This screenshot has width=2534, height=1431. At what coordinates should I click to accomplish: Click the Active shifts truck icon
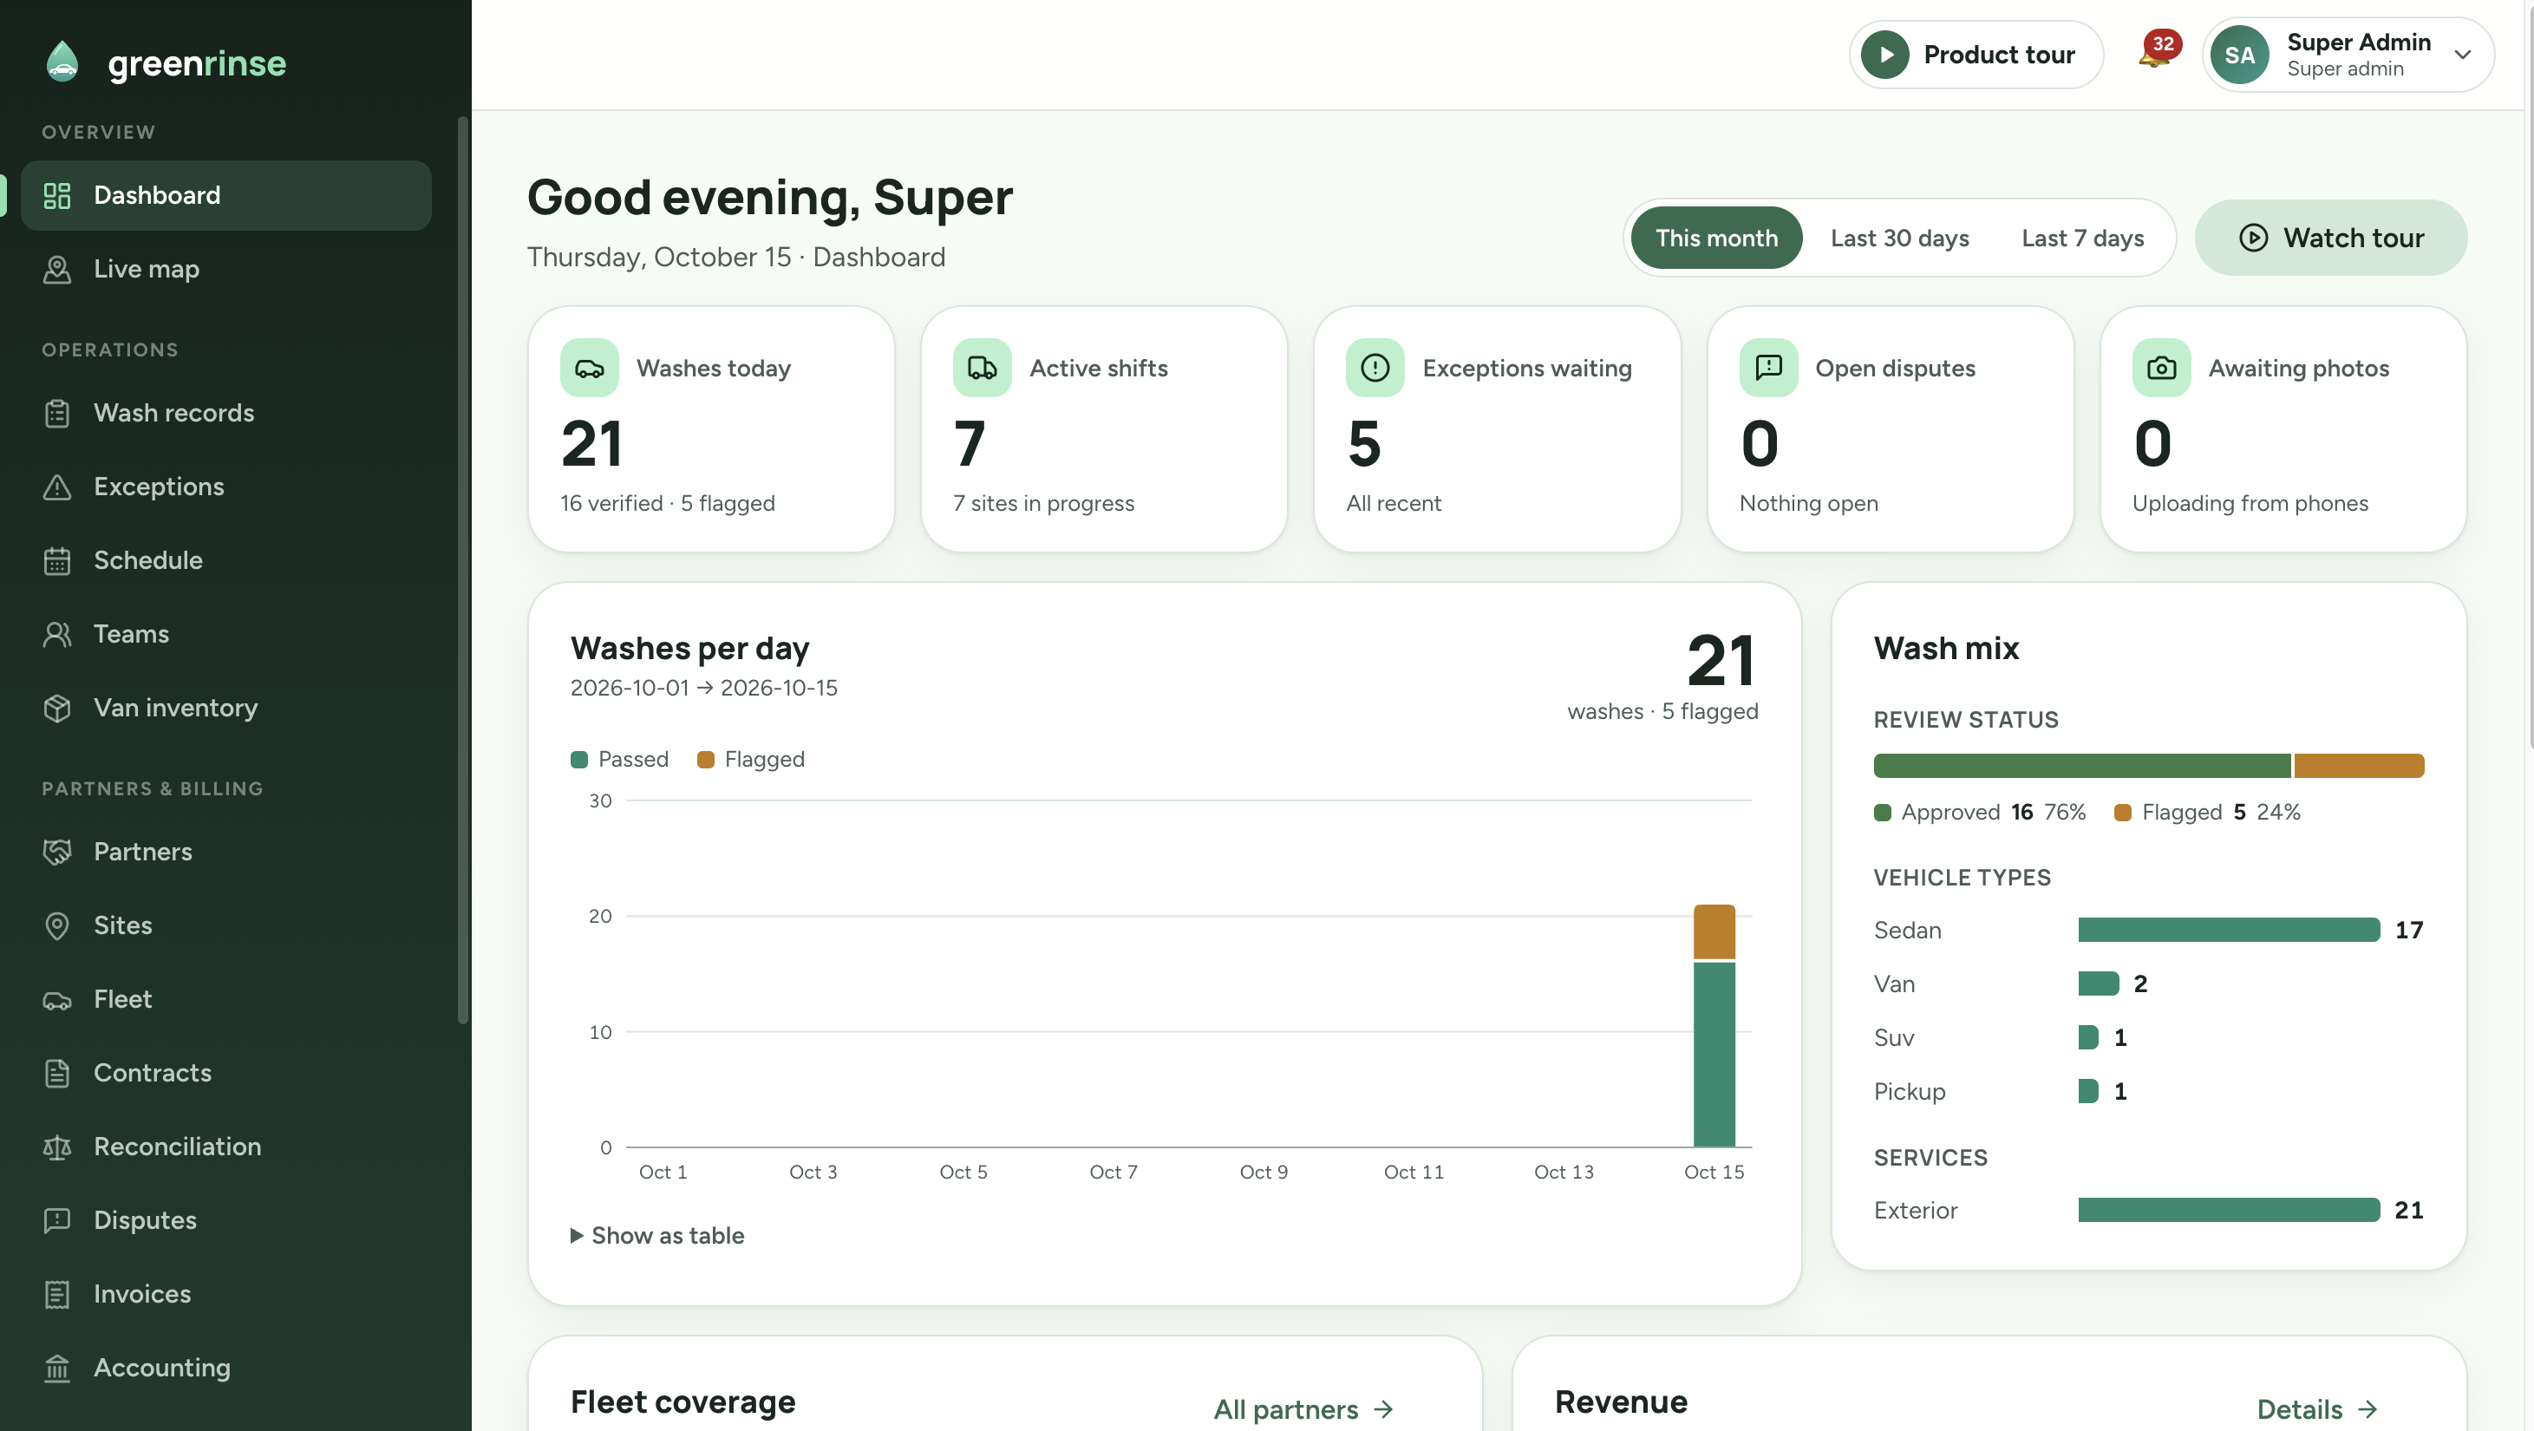(x=982, y=368)
